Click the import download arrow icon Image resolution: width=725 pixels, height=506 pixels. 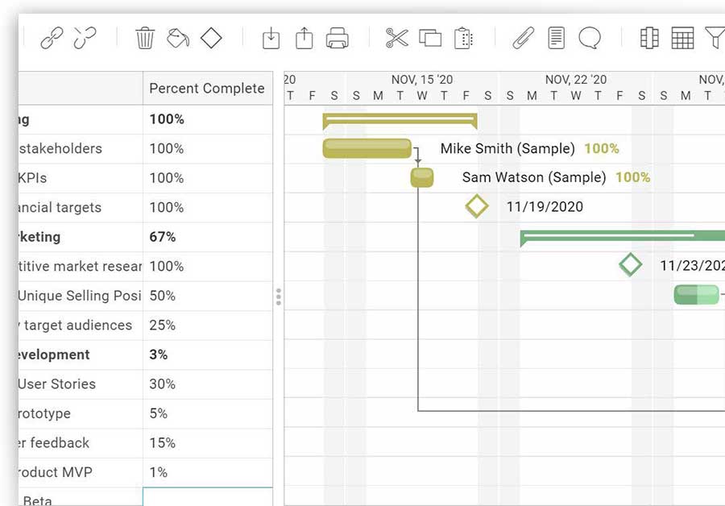click(271, 38)
